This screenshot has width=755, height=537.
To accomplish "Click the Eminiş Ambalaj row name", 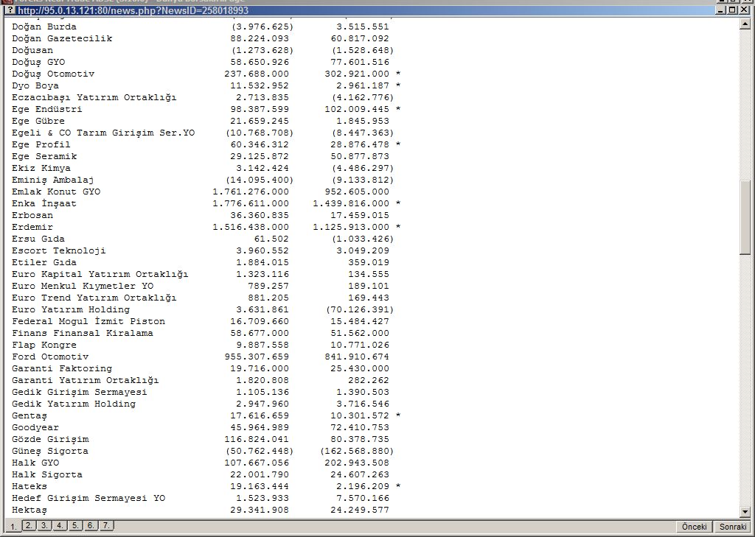I will pyautogui.click(x=53, y=180).
